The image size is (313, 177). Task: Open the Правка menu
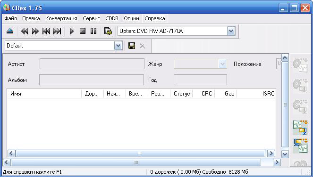tap(31, 18)
